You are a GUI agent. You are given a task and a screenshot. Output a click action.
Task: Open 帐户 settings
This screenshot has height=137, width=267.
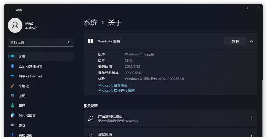(41, 105)
